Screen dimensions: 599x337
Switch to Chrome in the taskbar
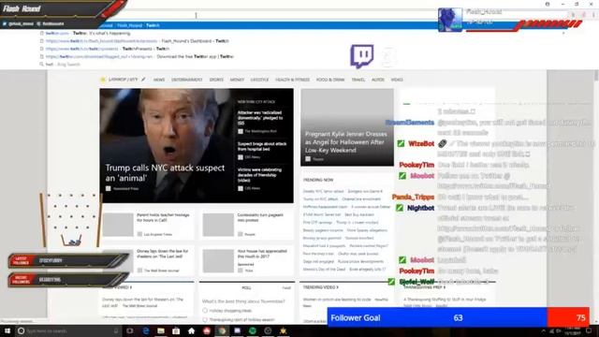point(222,330)
